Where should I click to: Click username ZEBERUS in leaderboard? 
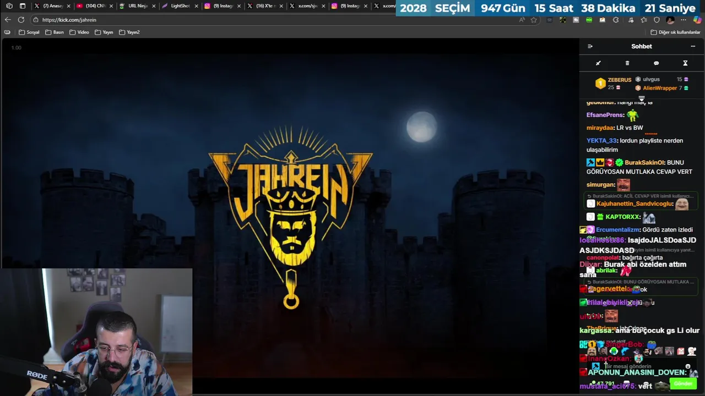pyautogui.click(x=620, y=80)
